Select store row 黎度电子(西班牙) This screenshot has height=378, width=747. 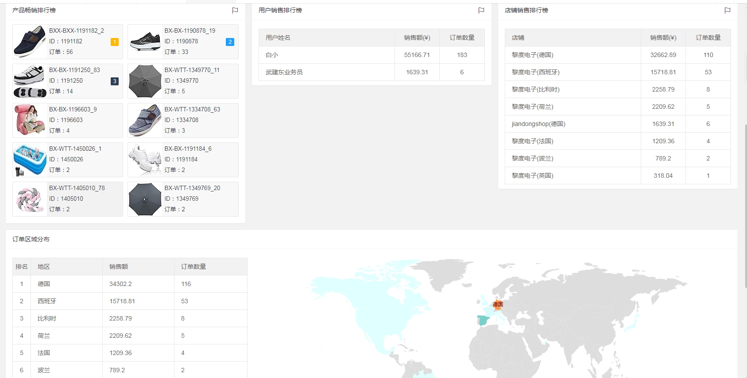[x=536, y=72]
